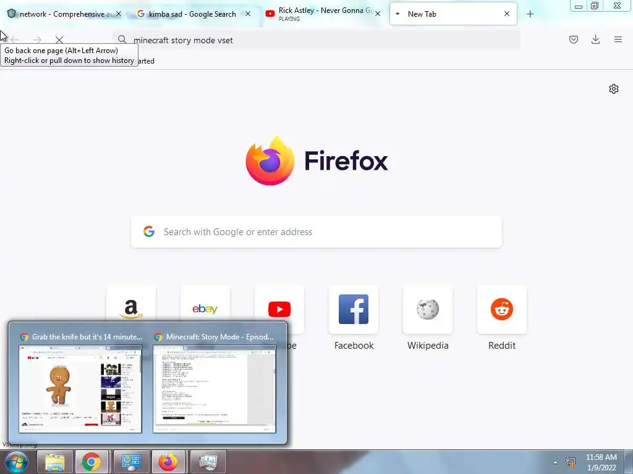The width and height of the screenshot is (633, 474).
Task: Open the YouTube shortcut tile
Action: [x=279, y=309]
